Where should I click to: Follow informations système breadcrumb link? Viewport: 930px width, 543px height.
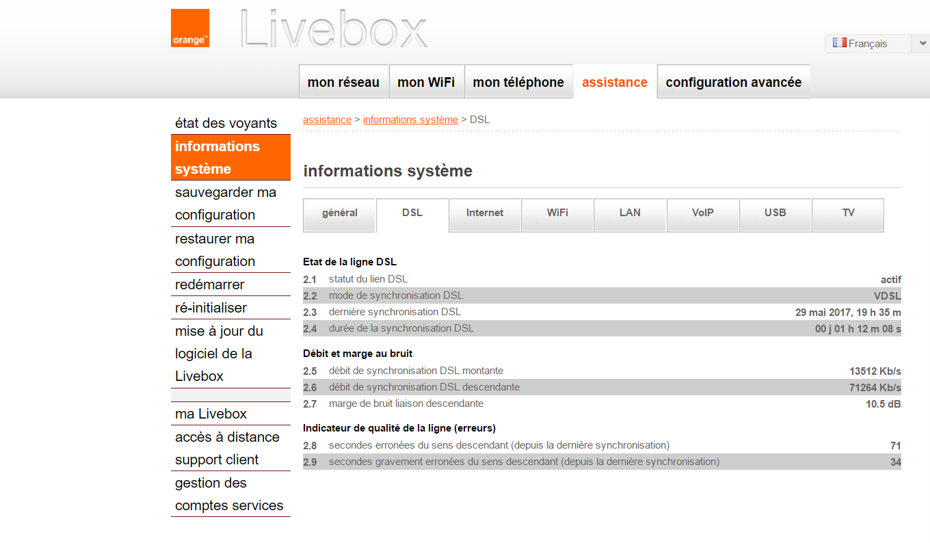tap(410, 120)
